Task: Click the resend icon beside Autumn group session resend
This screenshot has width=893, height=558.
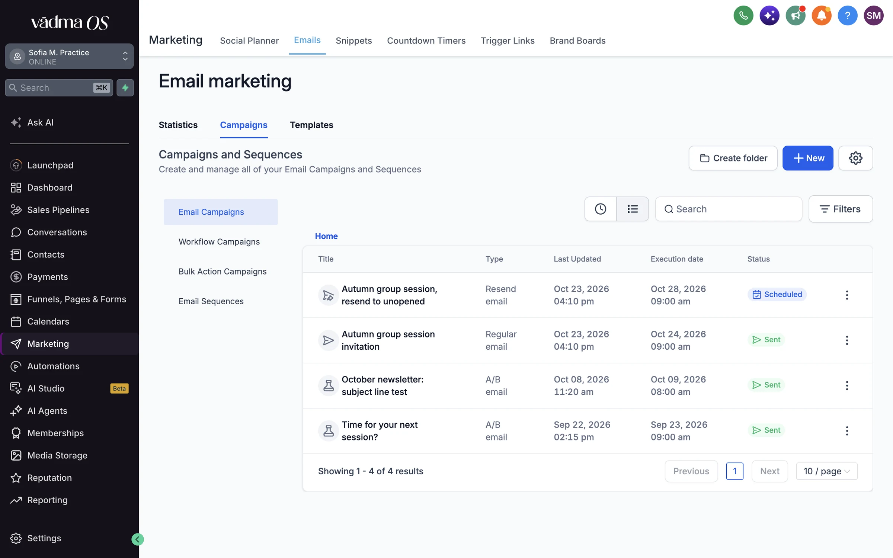Action: pyautogui.click(x=328, y=295)
